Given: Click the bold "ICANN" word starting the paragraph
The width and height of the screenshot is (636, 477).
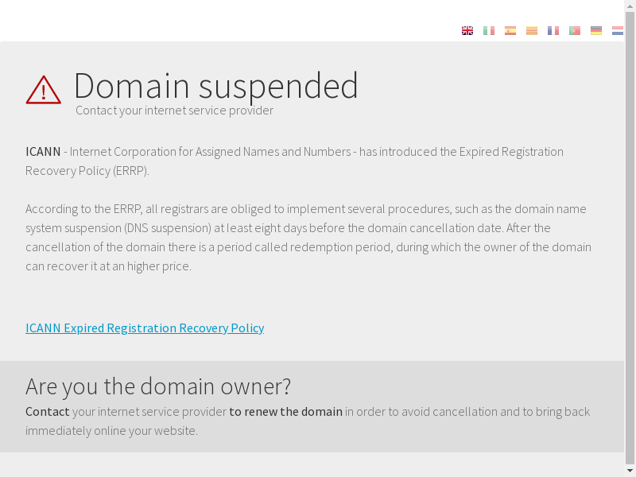Looking at the screenshot, I should pos(43,151).
